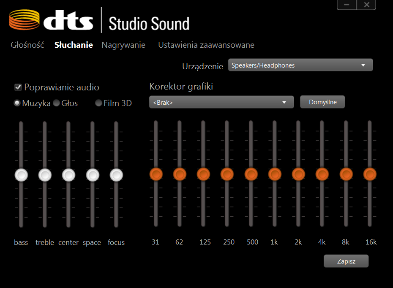Click the 31 frequency label
Image resolution: width=393 pixels, height=288 pixels.
(x=156, y=242)
